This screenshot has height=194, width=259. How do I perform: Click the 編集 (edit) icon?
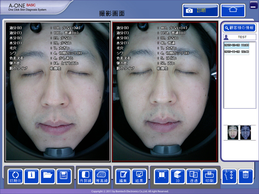[x=123, y=176]
